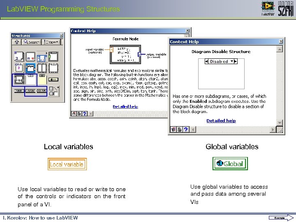Select the Conditional Disable Structure icon
The width and height of the screenshot is (296, 222).
(x=42, y=79)
